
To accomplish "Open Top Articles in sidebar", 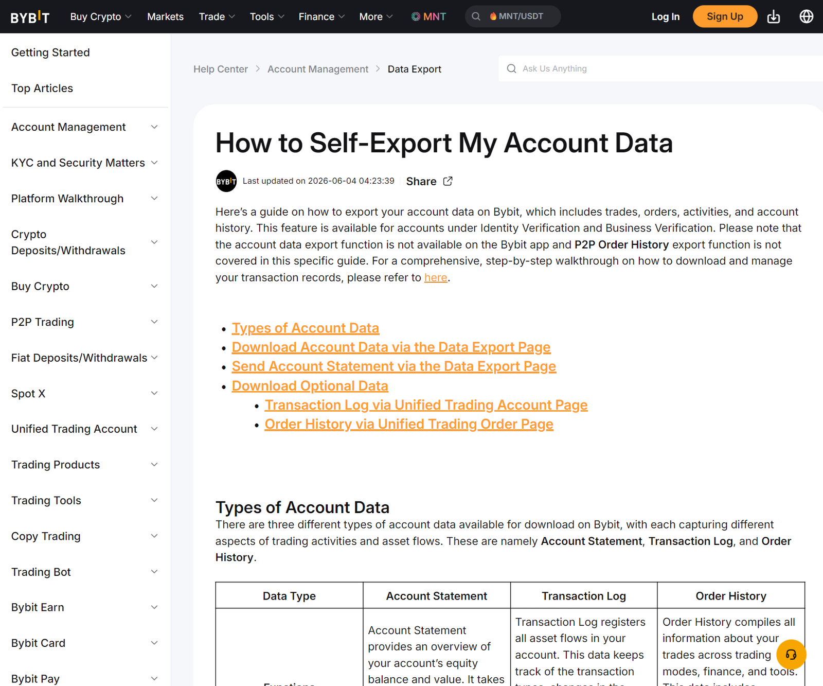I will [42, 89].
